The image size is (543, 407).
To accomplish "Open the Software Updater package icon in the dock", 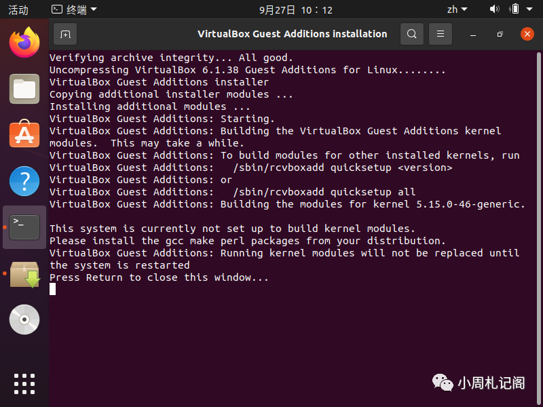I will tap(25, 275).
